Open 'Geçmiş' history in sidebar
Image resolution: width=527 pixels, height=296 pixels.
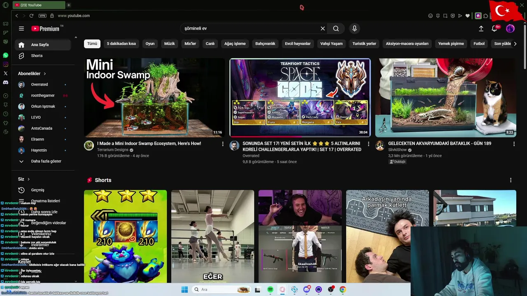coord(43,190)
